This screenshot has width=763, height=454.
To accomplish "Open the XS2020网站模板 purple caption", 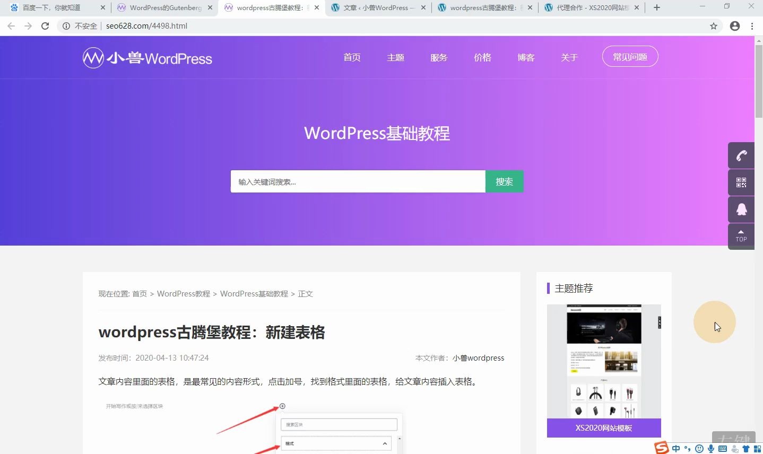I will (x=604, y=428).
